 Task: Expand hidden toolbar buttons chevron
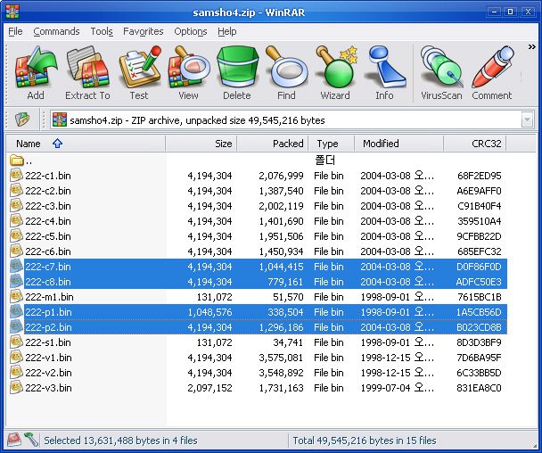(531, 46)
